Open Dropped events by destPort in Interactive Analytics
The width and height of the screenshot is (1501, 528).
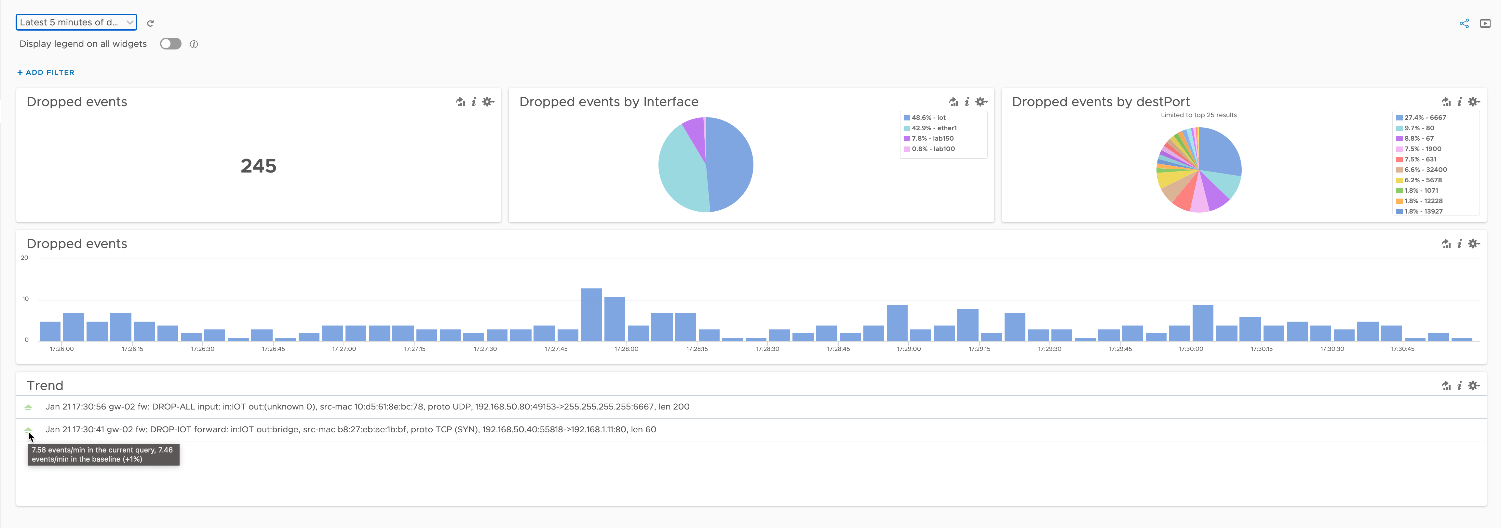coord(1446,102)
